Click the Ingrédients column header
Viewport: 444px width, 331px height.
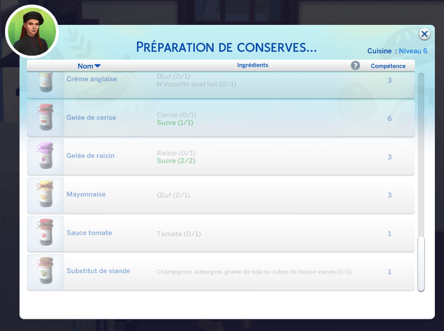(x=253, y=65)
